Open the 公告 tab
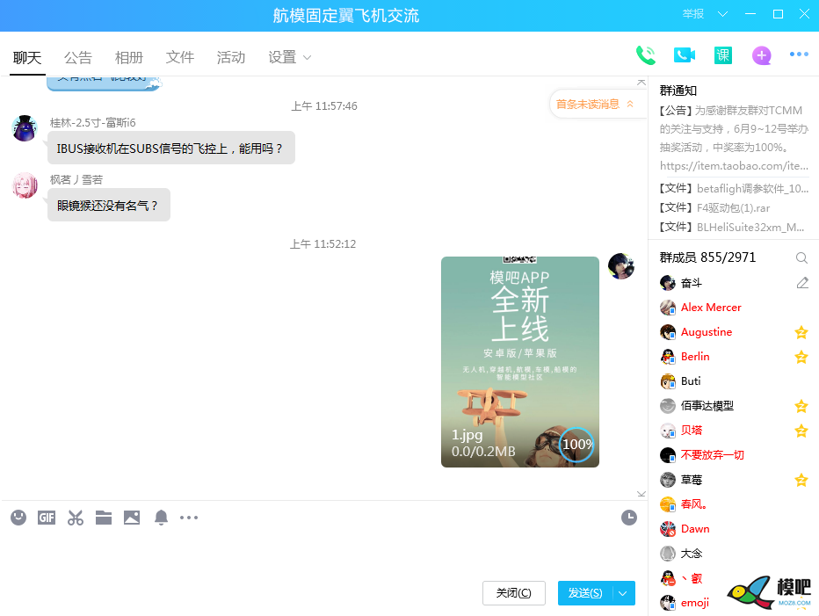The height and width of the screenshot is (616, 819). 78,57
